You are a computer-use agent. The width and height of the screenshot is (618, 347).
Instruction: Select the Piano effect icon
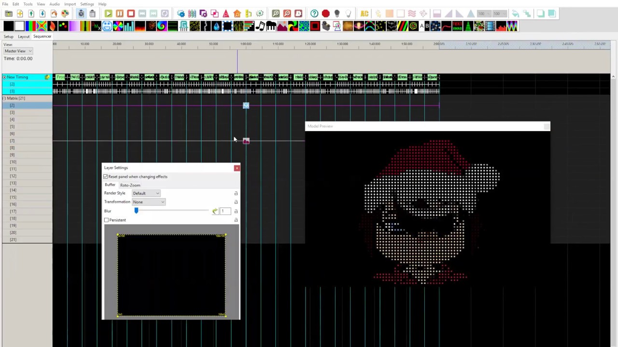pos(271,26)
